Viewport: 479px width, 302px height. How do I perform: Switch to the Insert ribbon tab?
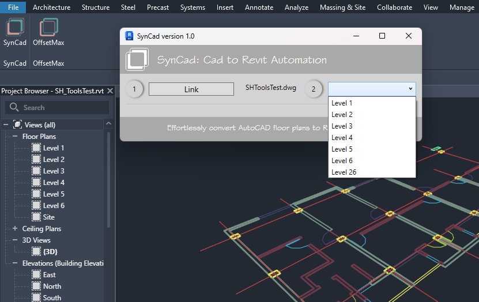pos(225,7)
